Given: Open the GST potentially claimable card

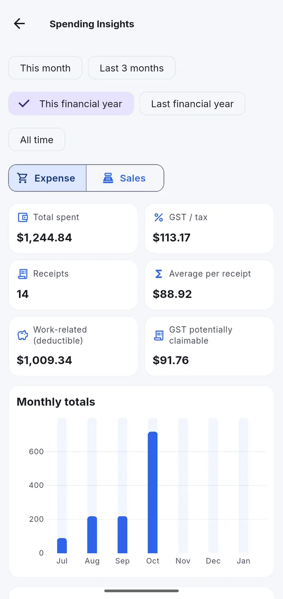Looking at the screenshot, I should [209, 347].
